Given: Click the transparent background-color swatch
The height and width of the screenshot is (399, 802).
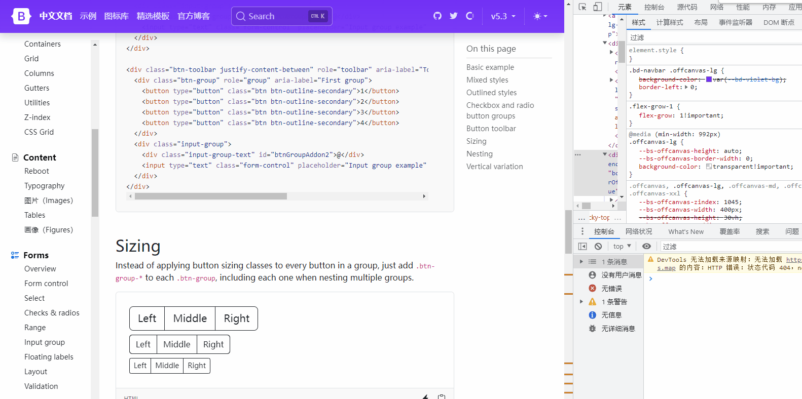Looking at the screenshot, I should [x=709, y=166].
